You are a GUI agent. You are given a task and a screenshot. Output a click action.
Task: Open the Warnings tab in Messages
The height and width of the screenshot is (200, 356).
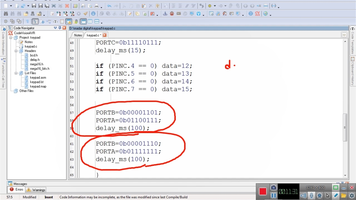tap(36, 190)
